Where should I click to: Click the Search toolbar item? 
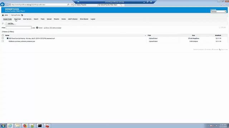[36, 19]
